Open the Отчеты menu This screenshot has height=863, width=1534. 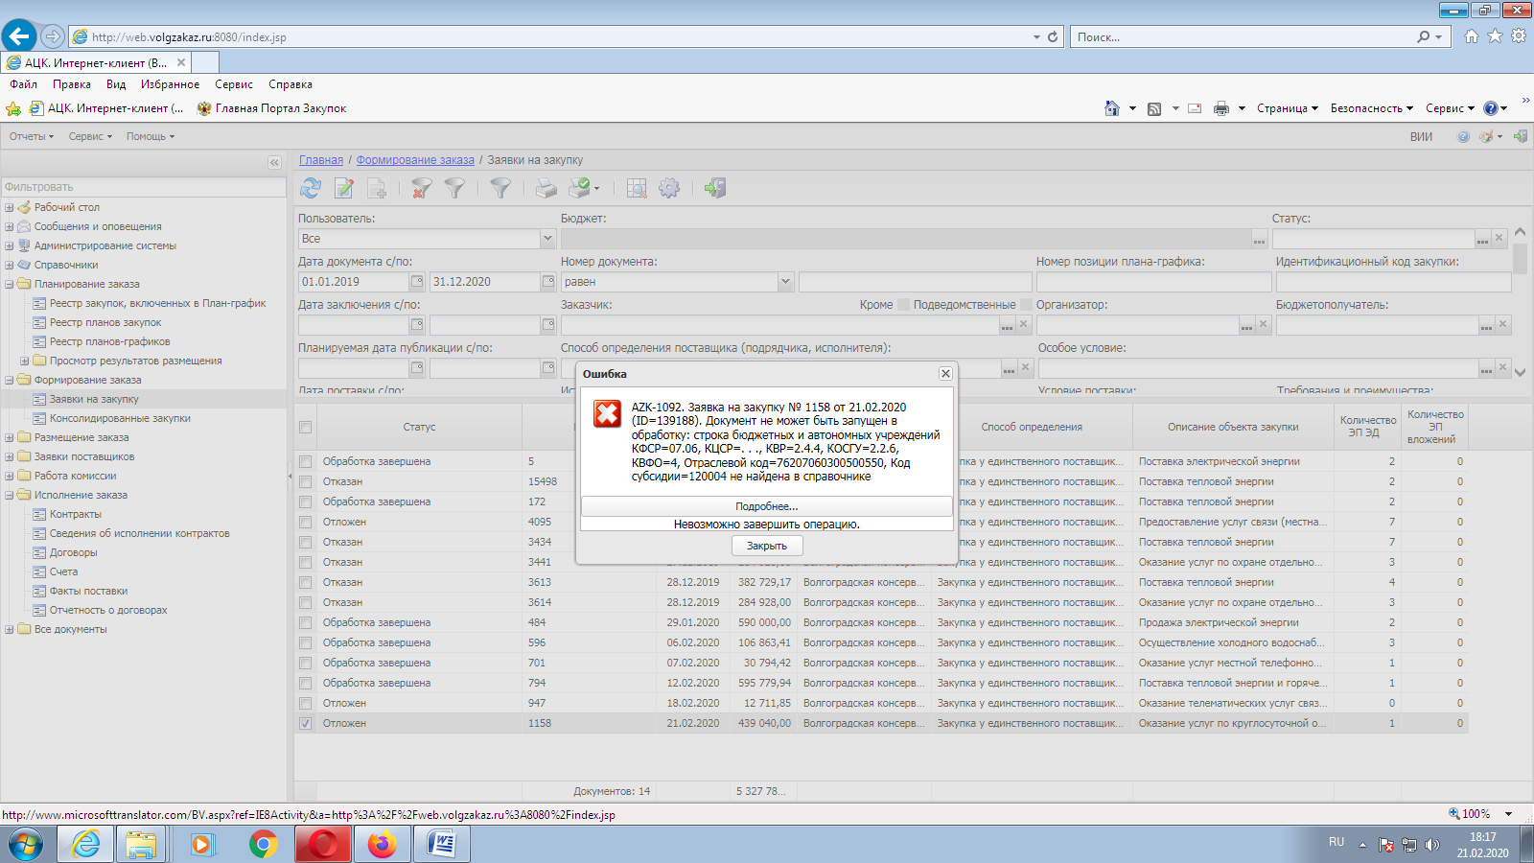(31, 136)
